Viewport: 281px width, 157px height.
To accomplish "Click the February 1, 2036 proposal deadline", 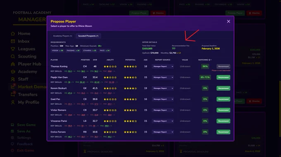I will [x=211, y=48].
